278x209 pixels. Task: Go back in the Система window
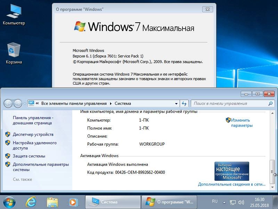[8, 103]
